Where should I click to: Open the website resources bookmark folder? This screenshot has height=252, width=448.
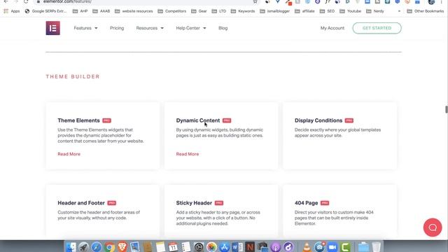click(x=134, y=11)
